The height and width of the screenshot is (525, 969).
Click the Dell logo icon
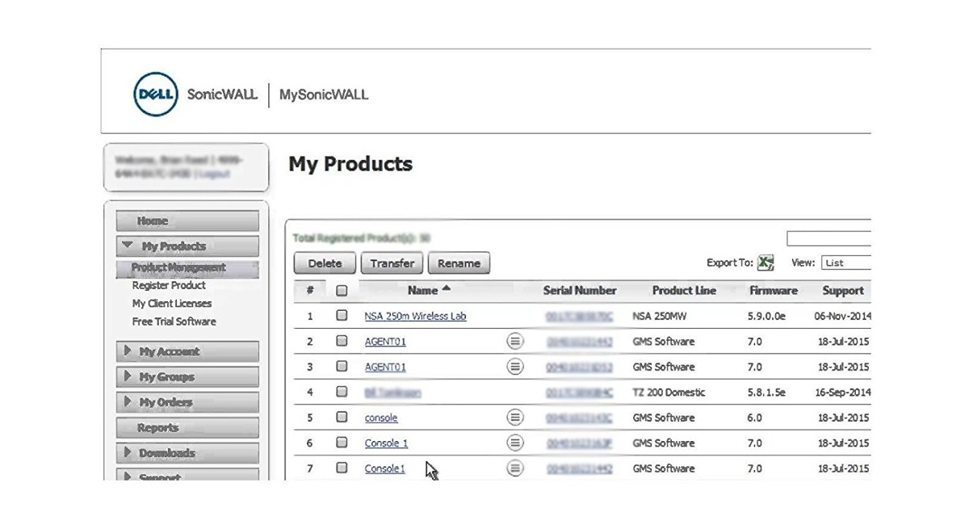(155, 94)
